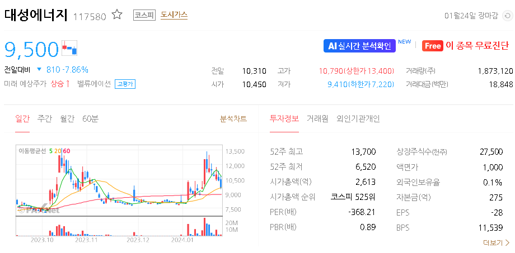Viewport: 515px width, 253px height.
Task: Click the 저가 value 9,410(하한가 7,220)
Action: click(360, 84)
